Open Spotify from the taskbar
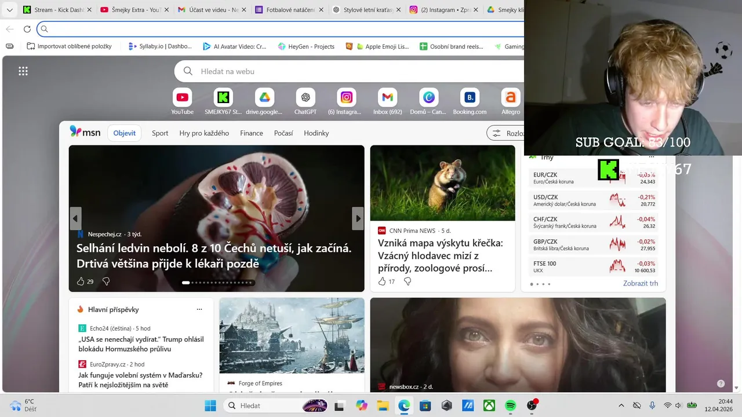Viewport: 742px width, 417px height. click(x=510, y=405)
